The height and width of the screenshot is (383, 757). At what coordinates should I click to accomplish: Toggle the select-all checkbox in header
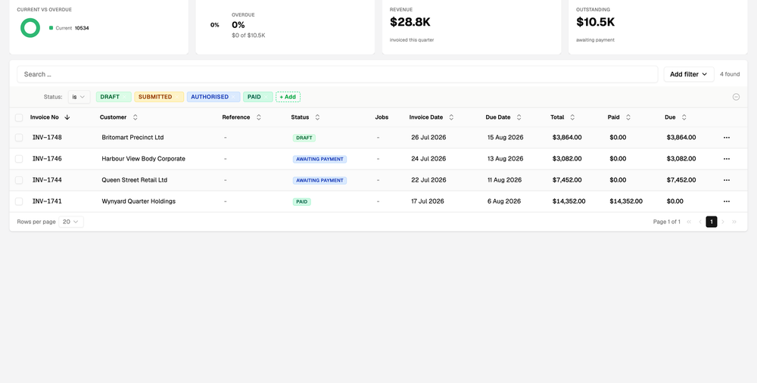pos(19,117)
